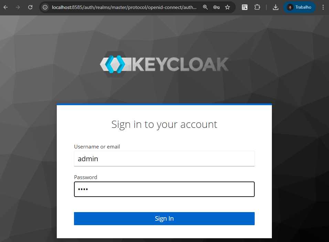This screenshot has height=242, width=329.
Task: Click the "Password" label text
Action: [86, 177]
